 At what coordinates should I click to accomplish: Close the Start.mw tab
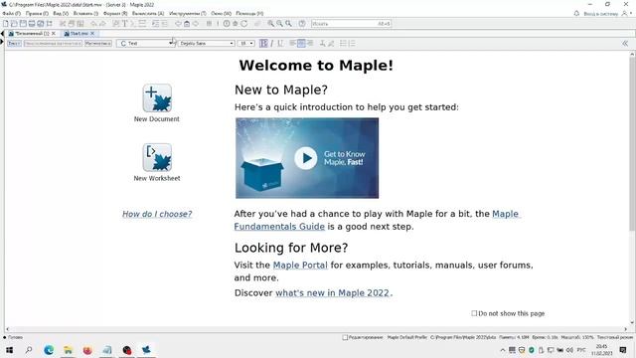pyautogui.click(x=92, y=33)
